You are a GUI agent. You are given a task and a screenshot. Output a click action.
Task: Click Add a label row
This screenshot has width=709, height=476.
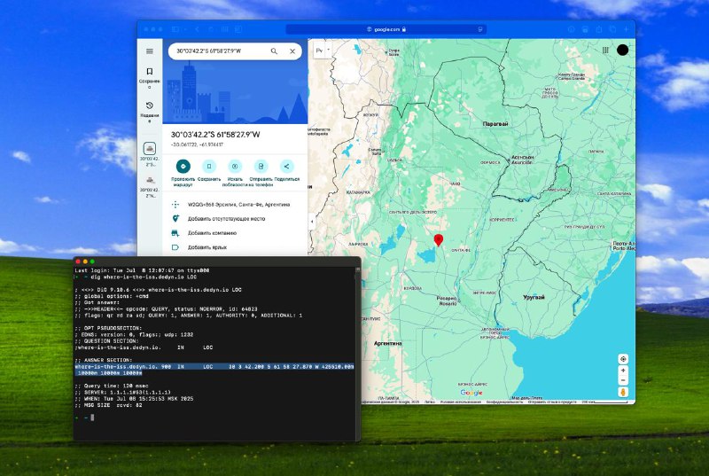pyautogui.click(x=235, y=247)
